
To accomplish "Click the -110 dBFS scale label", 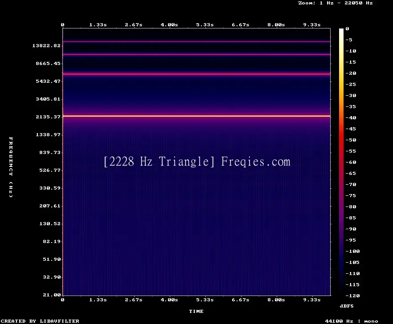I will pos(352,273).
